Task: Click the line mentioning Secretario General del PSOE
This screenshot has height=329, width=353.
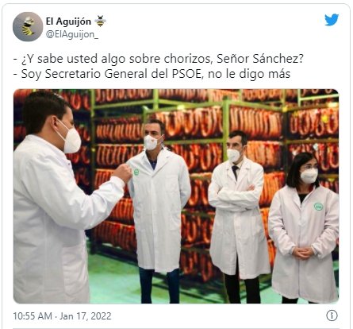Action: click(152, 74)
